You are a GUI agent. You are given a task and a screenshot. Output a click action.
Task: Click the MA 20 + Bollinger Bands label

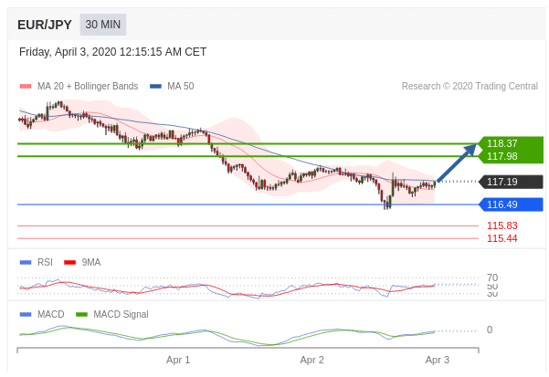[x=88, y=86]
